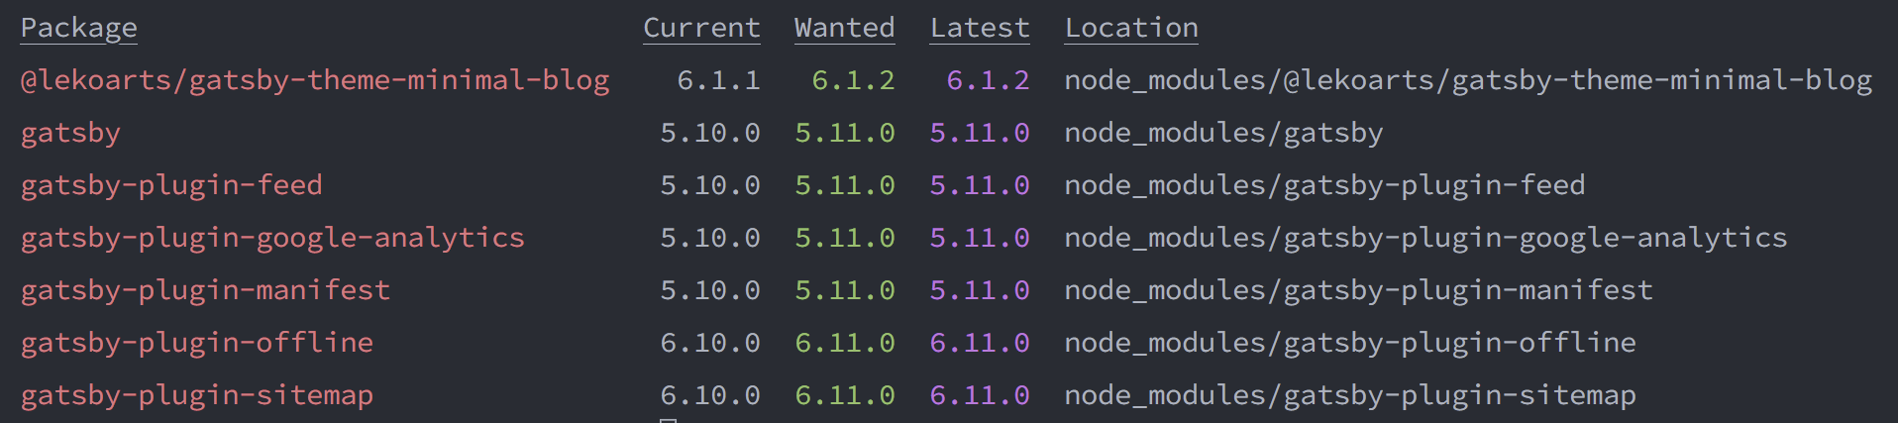Select gatsby-plugin-google-analytics package name
This screenshot has height=423, width=1898.
(272, 238)
